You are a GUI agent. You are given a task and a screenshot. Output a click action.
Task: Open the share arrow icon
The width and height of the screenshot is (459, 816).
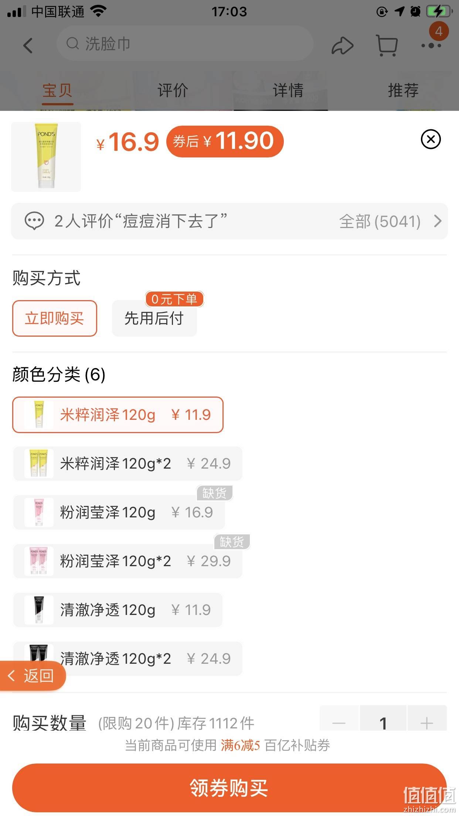pyautogui.click(x=342, y=46)
